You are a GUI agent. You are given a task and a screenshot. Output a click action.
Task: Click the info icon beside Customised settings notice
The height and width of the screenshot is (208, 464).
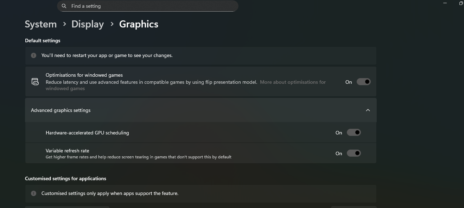[33, 193]
